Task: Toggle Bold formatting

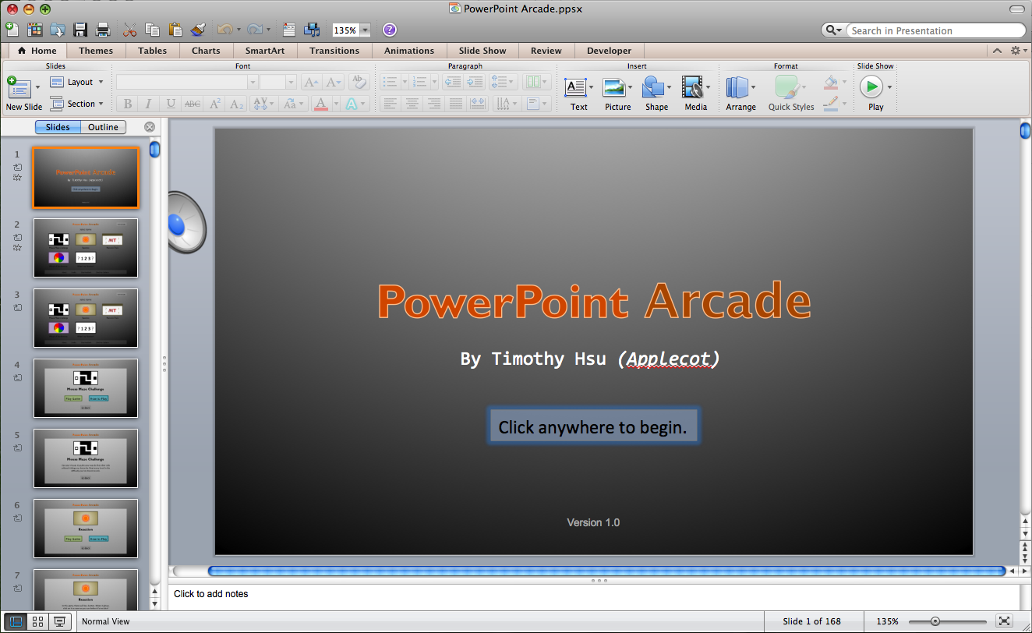Action: tap(127, 103)
